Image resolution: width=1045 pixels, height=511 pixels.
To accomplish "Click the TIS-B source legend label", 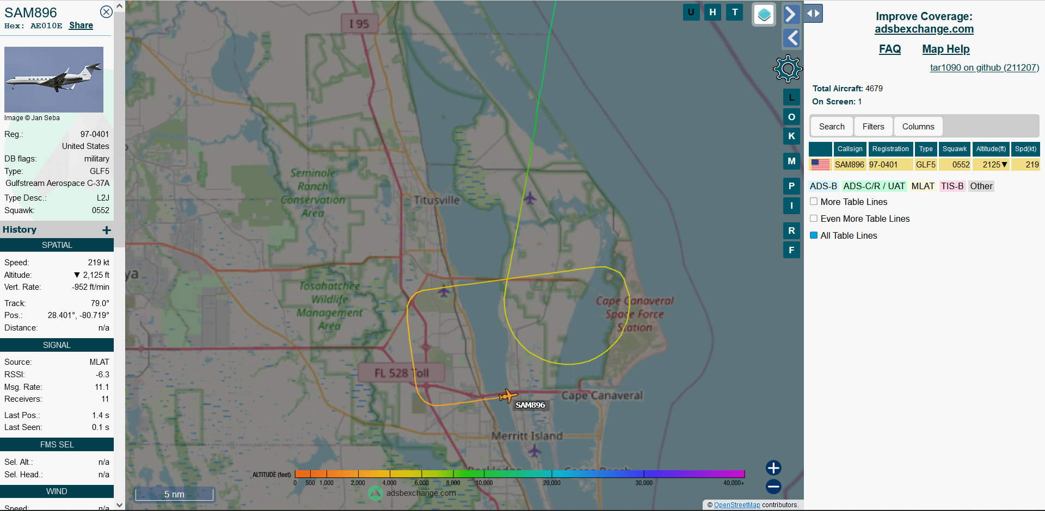I will tap(952, 186).
